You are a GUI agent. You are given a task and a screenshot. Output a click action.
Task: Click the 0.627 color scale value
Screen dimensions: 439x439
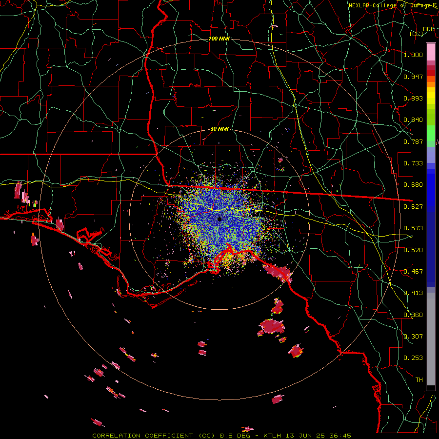click(x=413, y=207)
